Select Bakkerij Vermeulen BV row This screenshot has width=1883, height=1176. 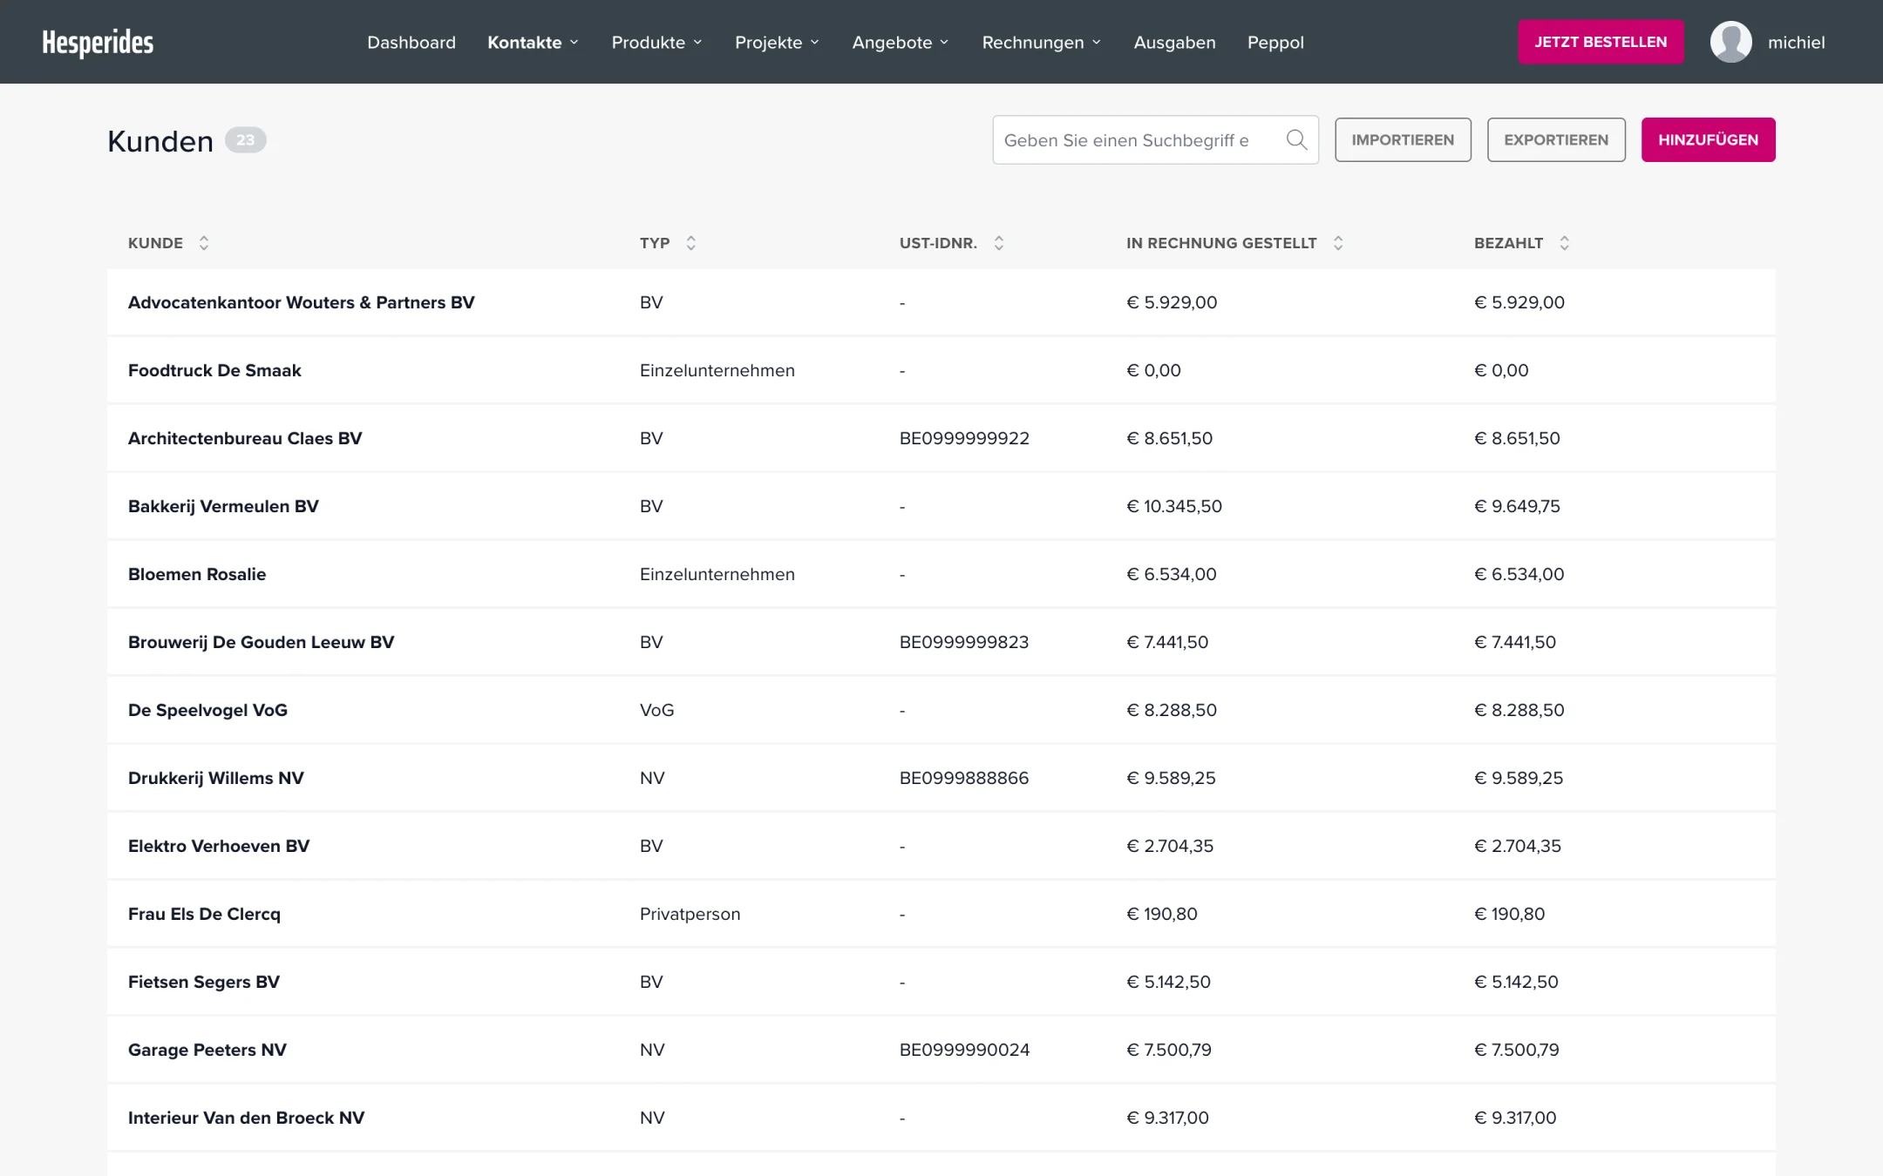coord(941,506)
